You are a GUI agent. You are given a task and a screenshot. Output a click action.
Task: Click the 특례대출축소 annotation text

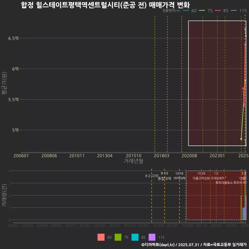224,183
